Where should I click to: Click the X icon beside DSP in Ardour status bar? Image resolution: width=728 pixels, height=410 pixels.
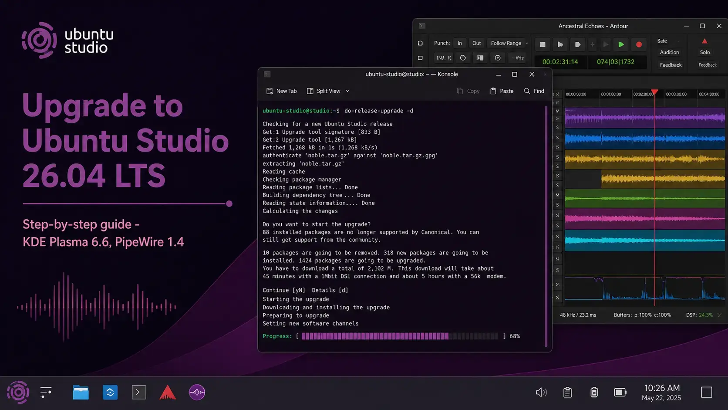click(719, 315)
